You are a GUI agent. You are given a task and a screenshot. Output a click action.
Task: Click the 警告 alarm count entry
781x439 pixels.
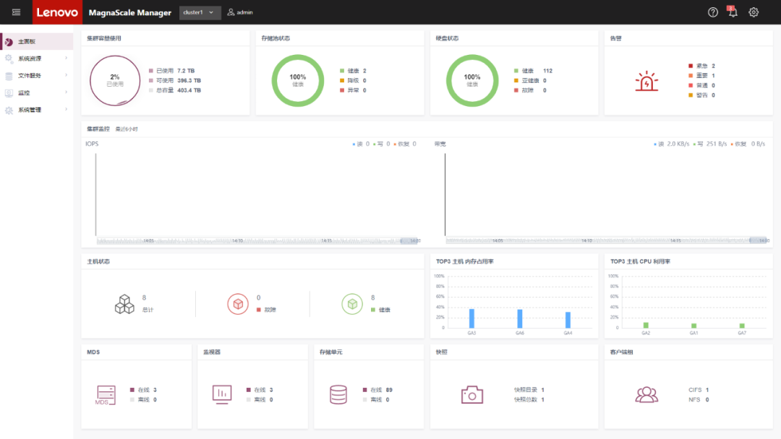tap(701, 95)
